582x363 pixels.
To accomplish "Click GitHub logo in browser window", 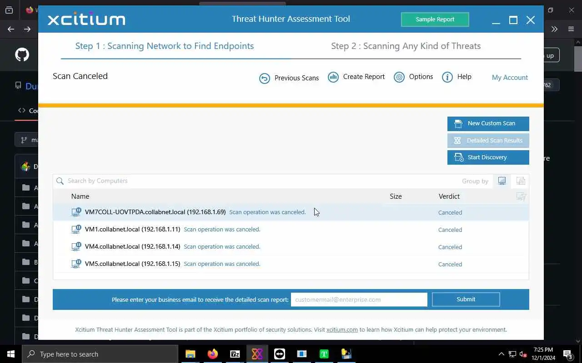I will 22,55.
